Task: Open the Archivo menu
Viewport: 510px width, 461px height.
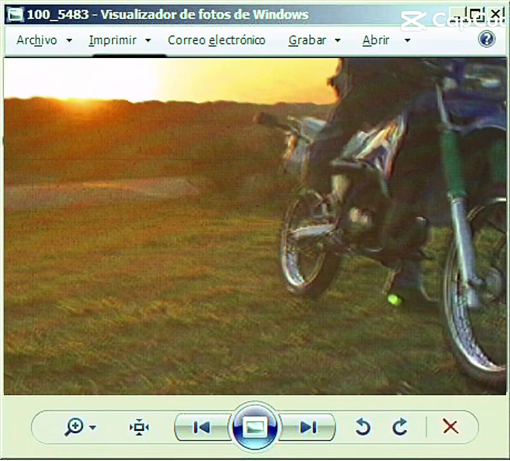Action: pyautogui.click(x=37, y=40)
